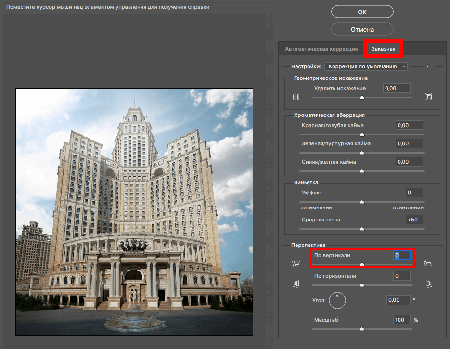The image size is (450, 349).
Task: Click the Удалить искажение slider handle
Action: [x=362, y=97]
